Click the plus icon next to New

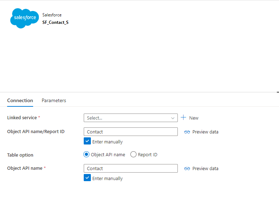coord(183,117)
